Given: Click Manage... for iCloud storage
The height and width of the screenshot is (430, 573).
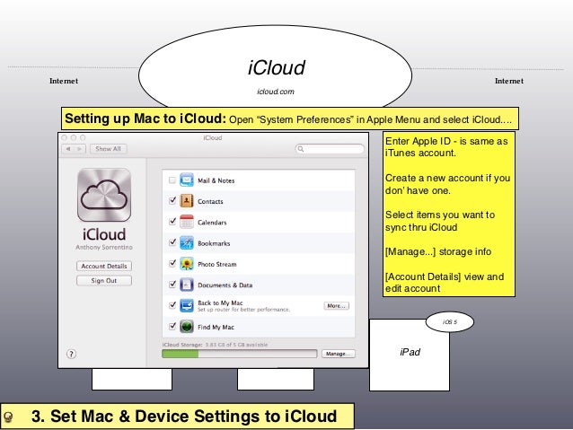Looking at the screenshot, I should (x=338, y=354).
